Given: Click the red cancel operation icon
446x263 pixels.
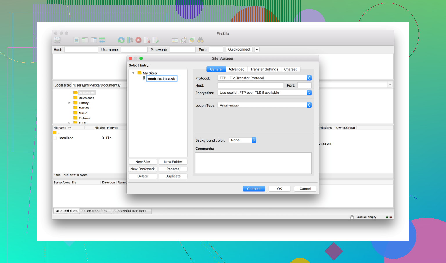Looking at the screenshot, I should pyautogui.click(x=139, y=40).
